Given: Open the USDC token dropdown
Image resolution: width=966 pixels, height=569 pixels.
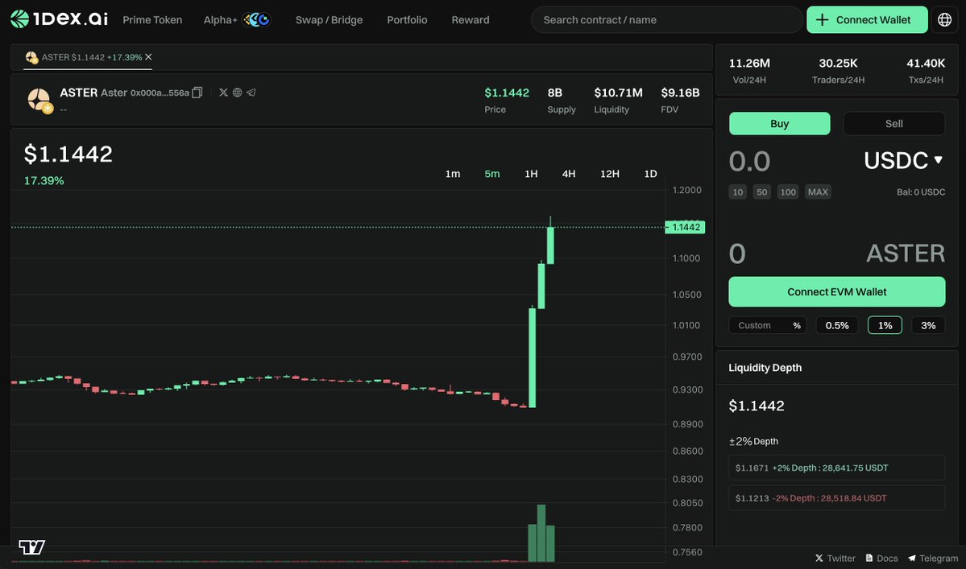Looking at the screenshot, I should (902, 160).
